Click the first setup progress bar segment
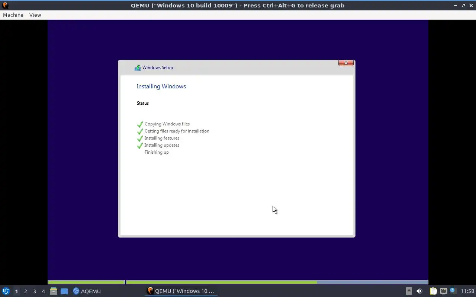The width and height of the screenshot is (476, 297). tap(86, 283)
